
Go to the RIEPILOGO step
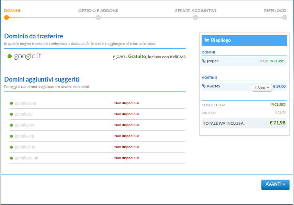click(x=275, y=11)
